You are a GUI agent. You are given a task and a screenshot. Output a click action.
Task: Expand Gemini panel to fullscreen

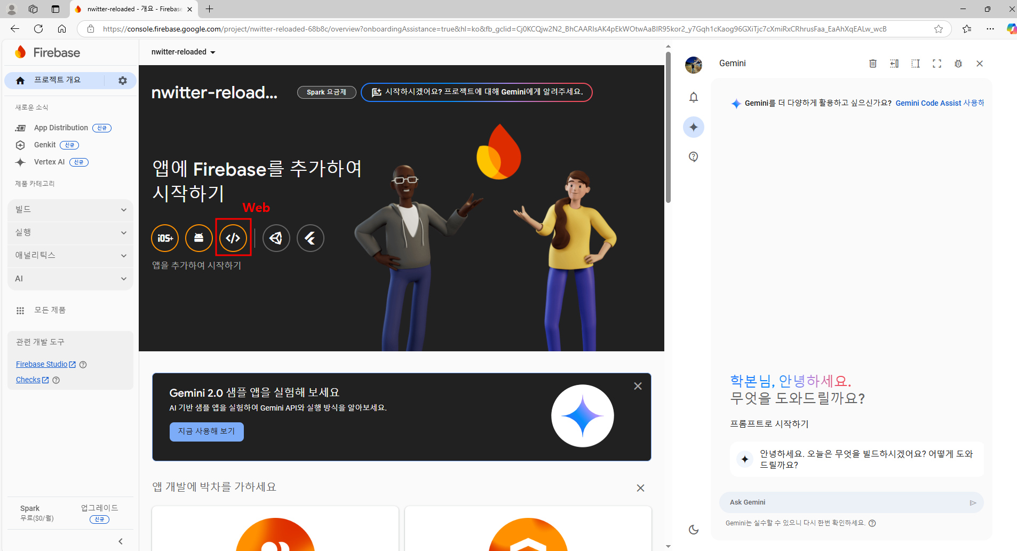coord(937,64)
